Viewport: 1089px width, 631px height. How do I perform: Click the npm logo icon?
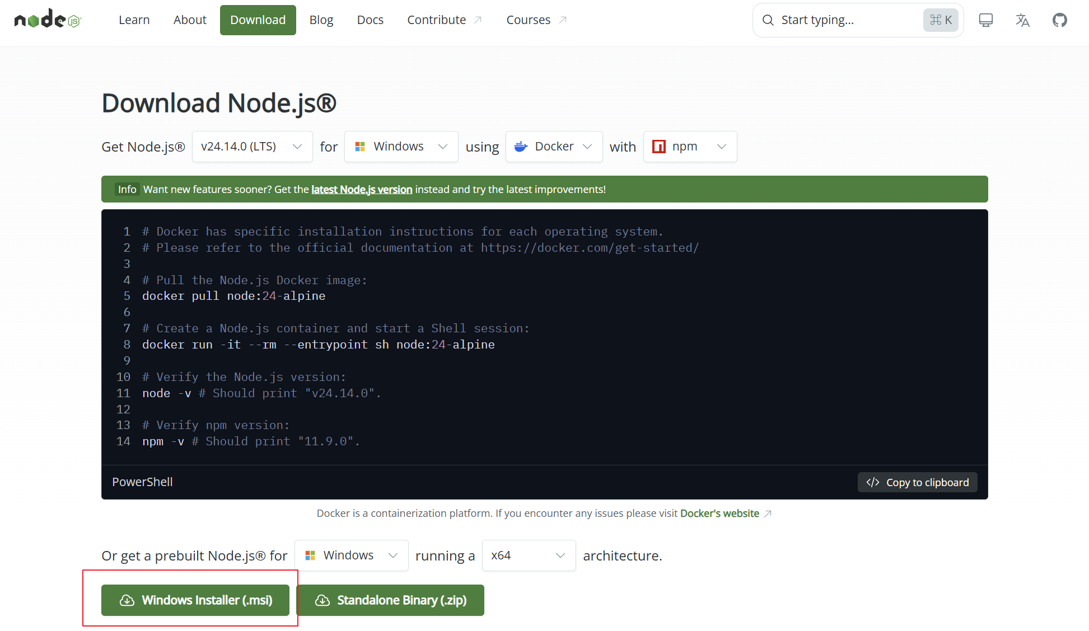[x=659, y=146]
